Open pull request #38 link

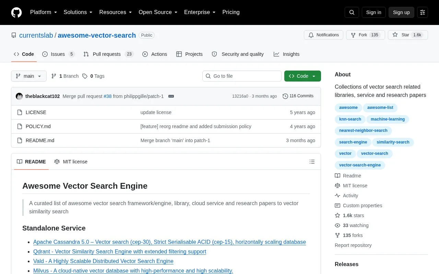coord(108,96)
